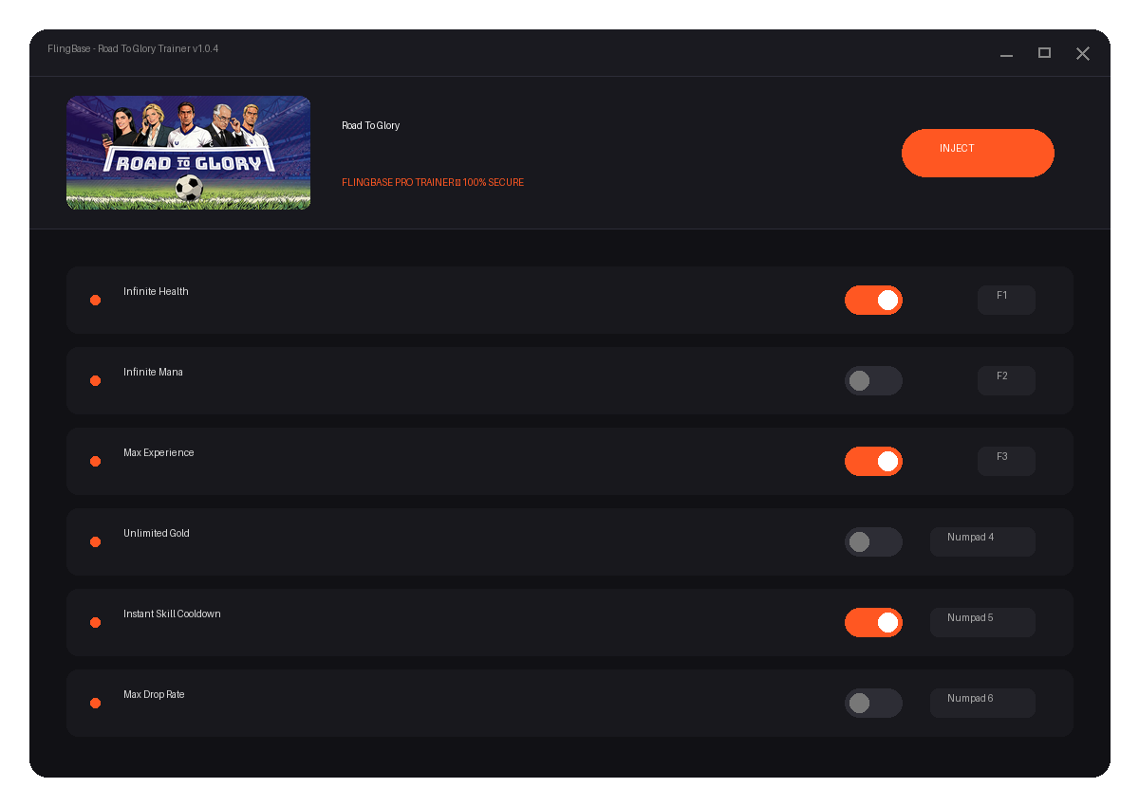
Task: Click the Road To Glory game banner
Action: point(188,153)
